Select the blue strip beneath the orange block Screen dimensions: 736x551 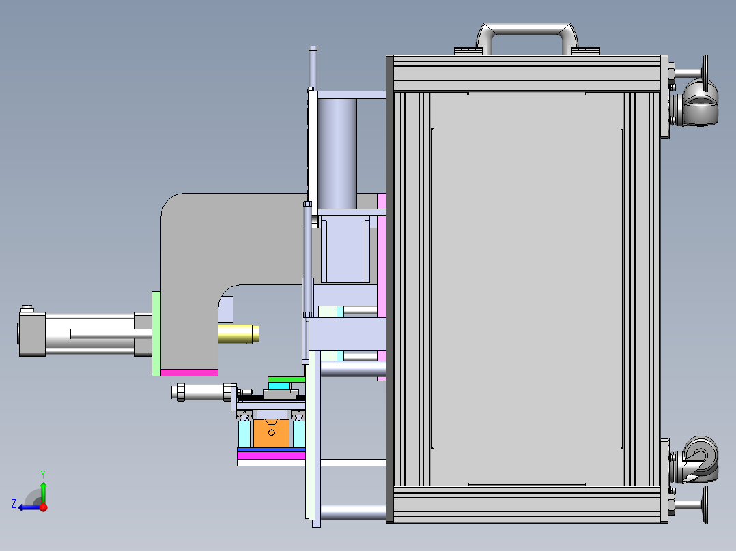click(271, 449)
